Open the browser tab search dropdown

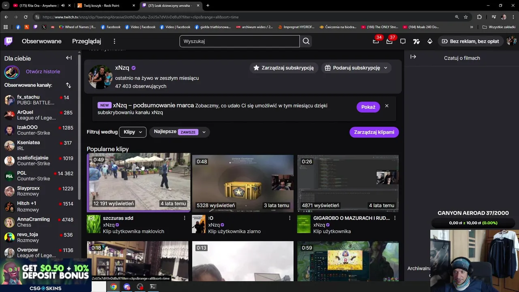(x=5, y=6)
